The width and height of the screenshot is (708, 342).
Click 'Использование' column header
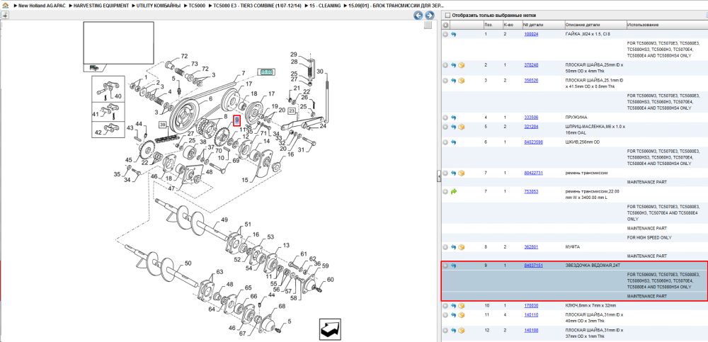644,25
